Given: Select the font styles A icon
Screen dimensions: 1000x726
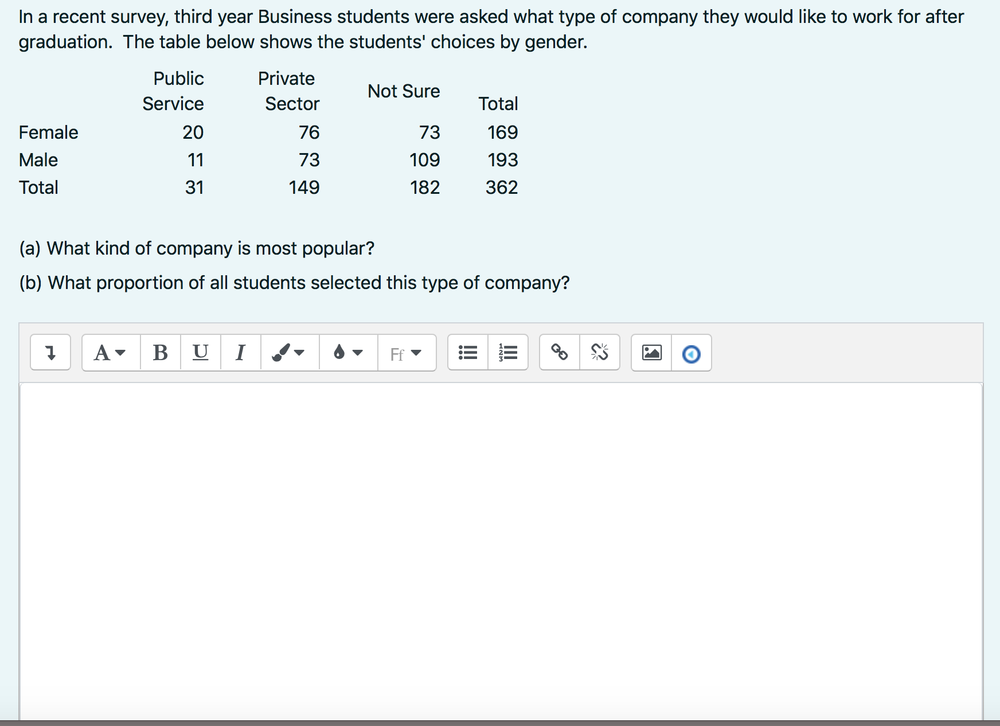Looking at the screenshot, I should tap(103, 353).
